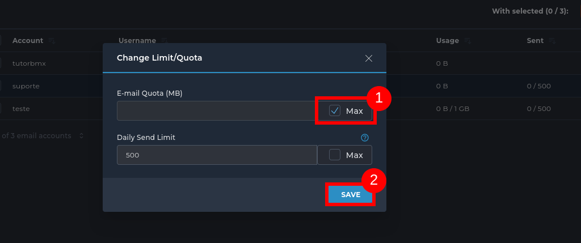This screenshot has width=581, height=243.
Task: Sort by Account column icon
Action: [x=52, y=41]
